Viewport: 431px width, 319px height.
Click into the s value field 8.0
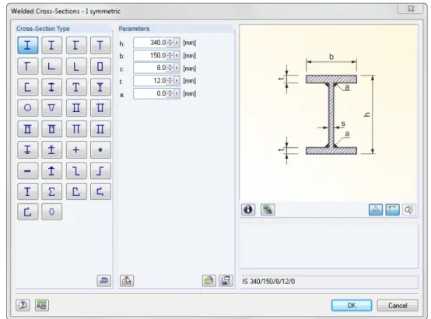[x=150, y=68]
